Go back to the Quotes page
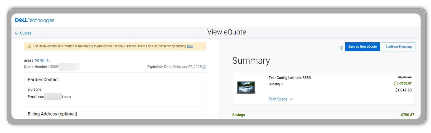Viewport: 431px width, 133px height. pyautogui.click(x=25, y=33)
